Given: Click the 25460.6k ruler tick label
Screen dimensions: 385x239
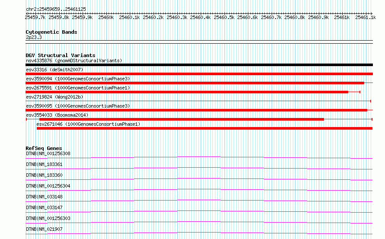Looking at the screenshot, I should tap(247, 17).
